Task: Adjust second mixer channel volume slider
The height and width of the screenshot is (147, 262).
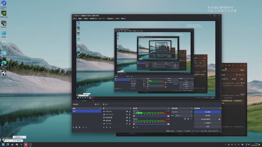Action: 152,124
